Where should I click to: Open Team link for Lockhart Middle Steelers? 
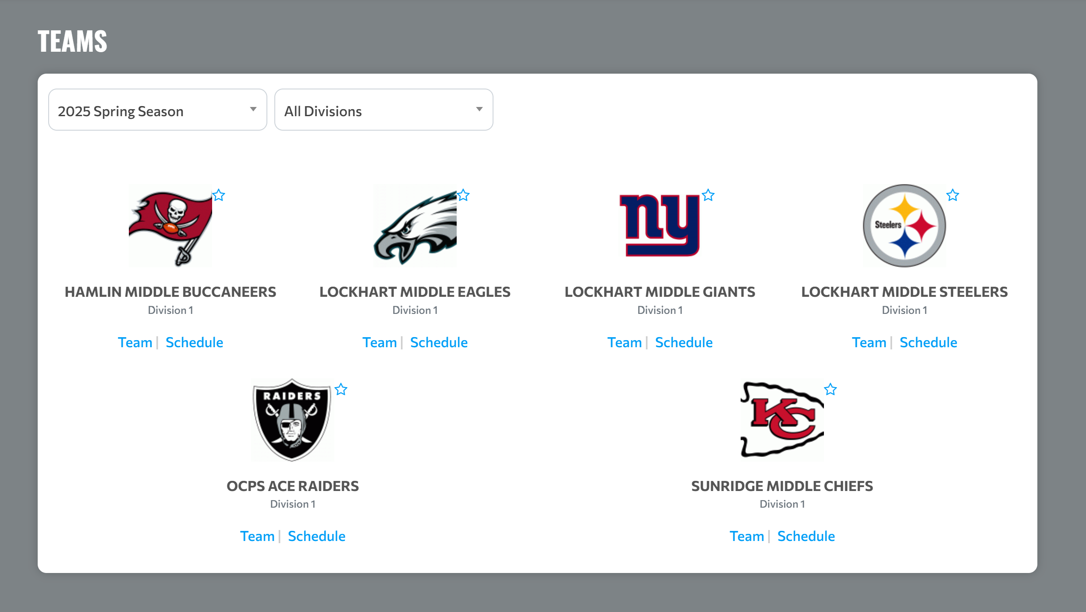(x=869, y=342)
